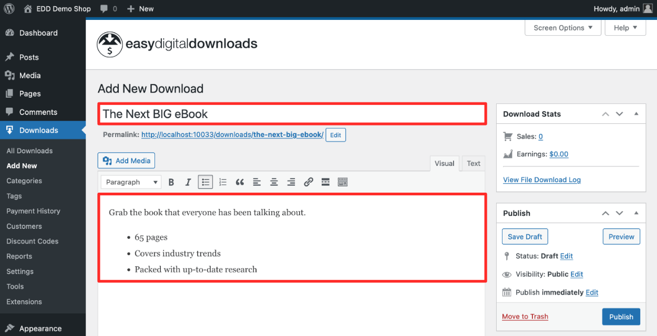The height and width of the screenshot is (336, 657).
Task: Align text center
Action: pyautogui.click(x=274, y=182)
